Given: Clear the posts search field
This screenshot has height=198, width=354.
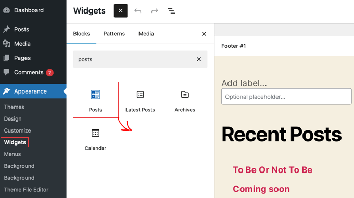Looking at the screenshot, I should [199, 59].
